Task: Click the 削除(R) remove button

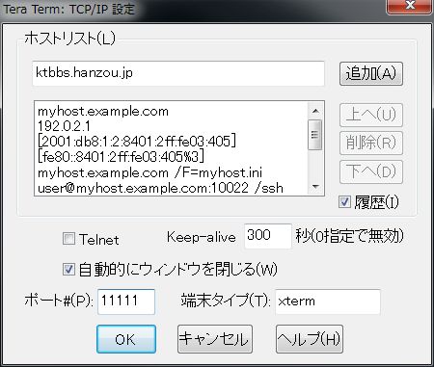Action: point(371,143)
